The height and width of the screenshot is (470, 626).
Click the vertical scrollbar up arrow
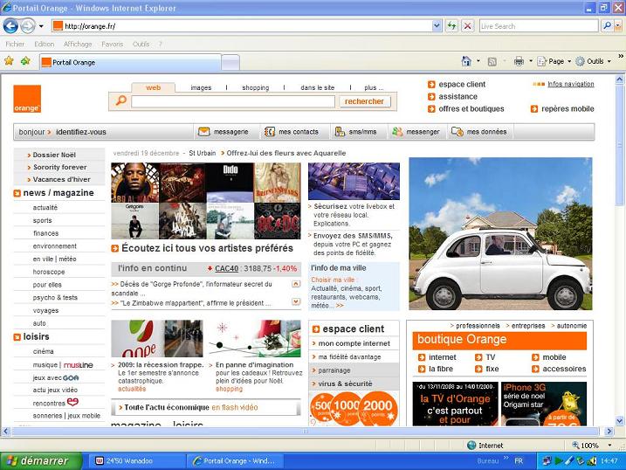[619, 79]
